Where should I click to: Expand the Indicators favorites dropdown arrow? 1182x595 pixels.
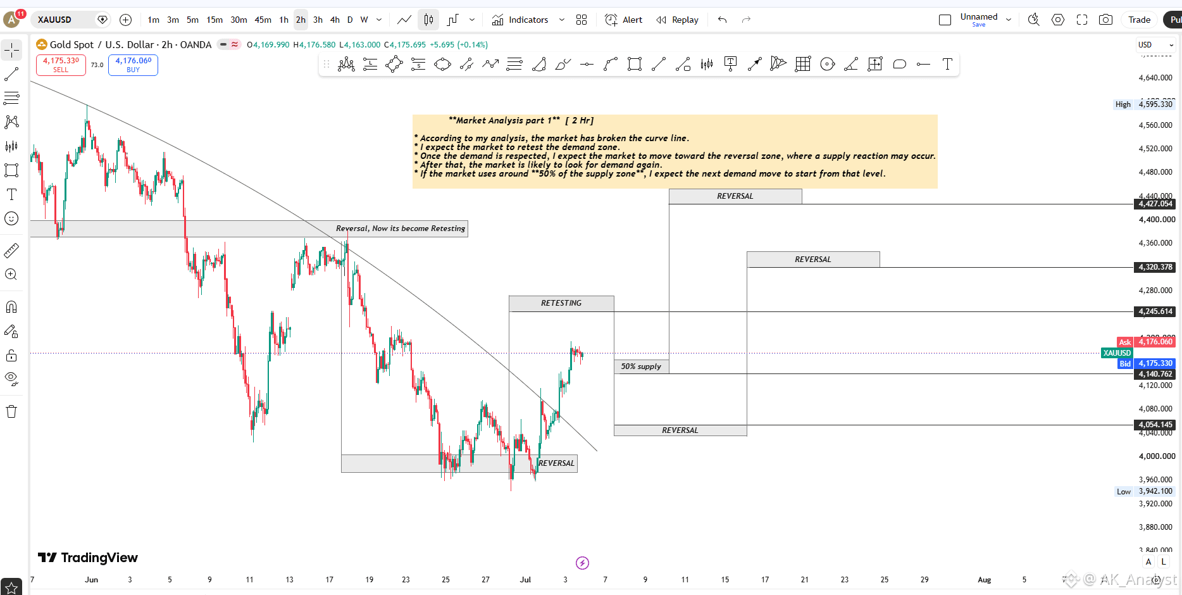(561, 20)
